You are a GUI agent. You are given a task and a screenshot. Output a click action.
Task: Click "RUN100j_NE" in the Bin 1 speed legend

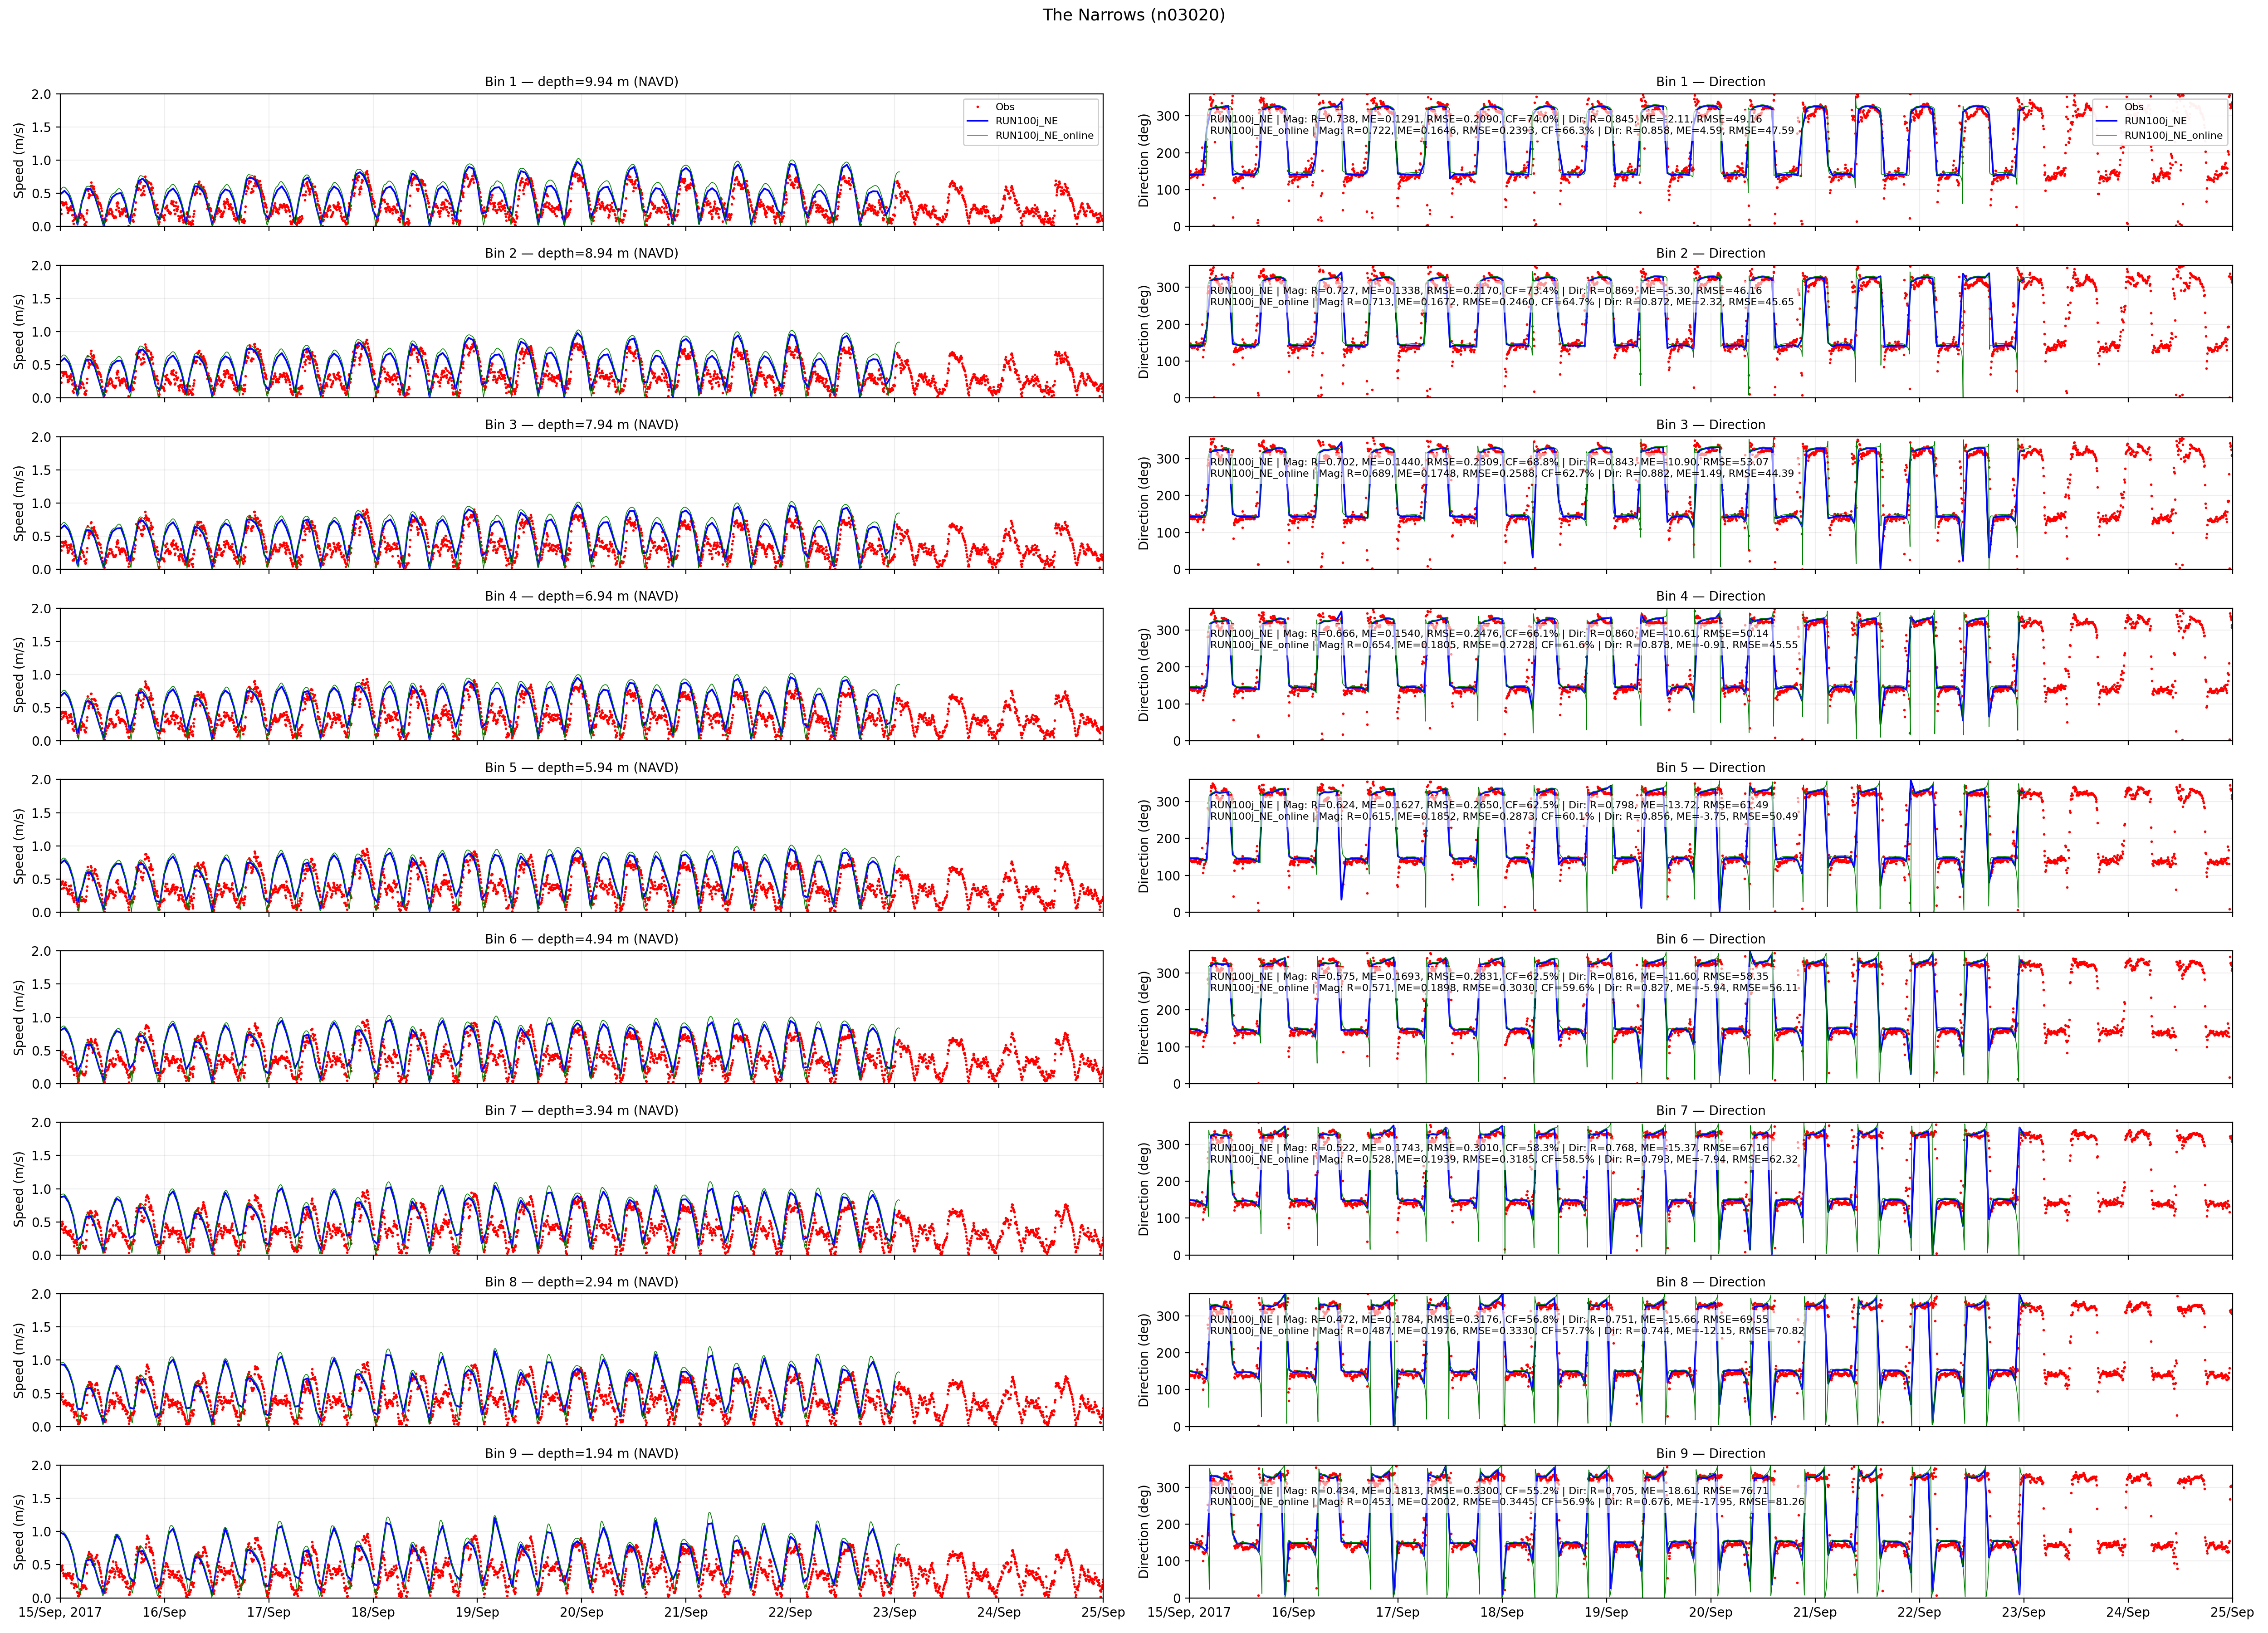tap(1026, 121)
